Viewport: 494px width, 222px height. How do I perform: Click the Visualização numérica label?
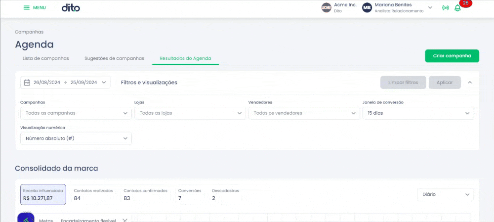tap(43, 128)
